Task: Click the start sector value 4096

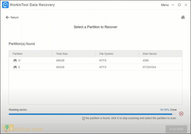Action: 146,60
